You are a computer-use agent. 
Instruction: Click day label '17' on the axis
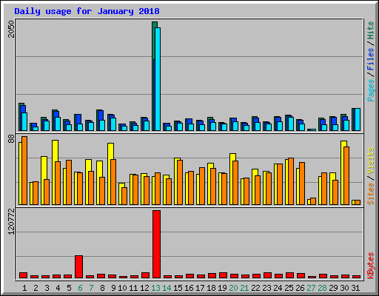coord(200,288)
